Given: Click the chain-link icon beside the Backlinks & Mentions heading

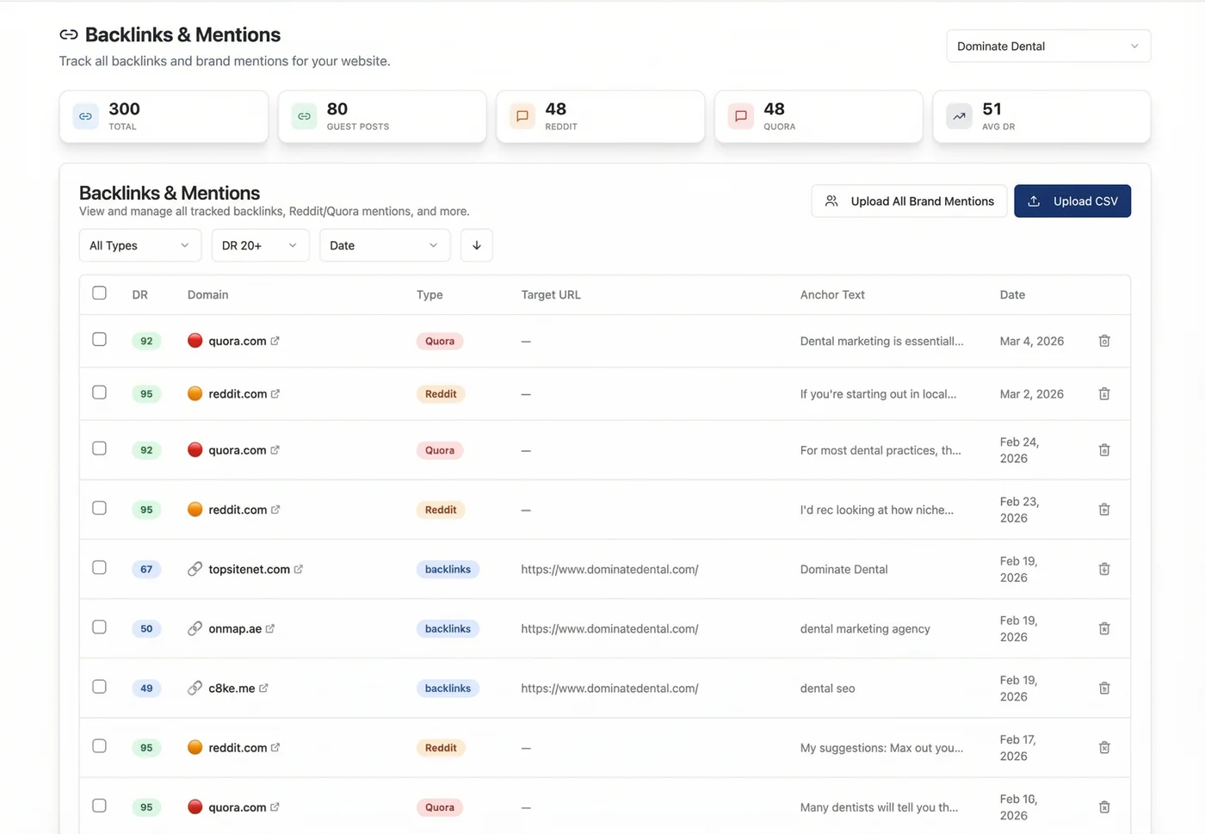Looking at the screenshot, I should (68, 34).
